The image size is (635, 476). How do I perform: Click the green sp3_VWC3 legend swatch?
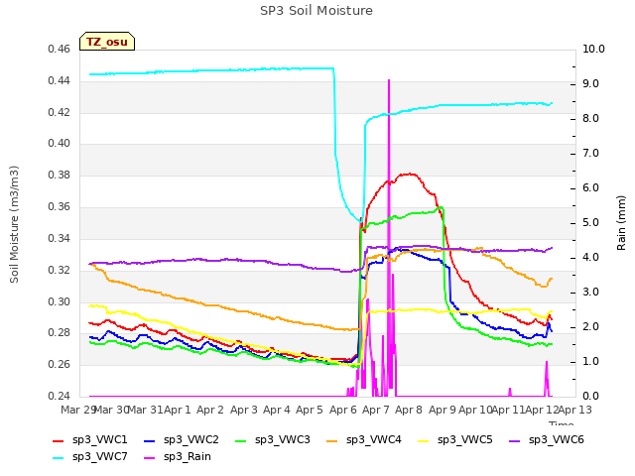pos(240,441)
